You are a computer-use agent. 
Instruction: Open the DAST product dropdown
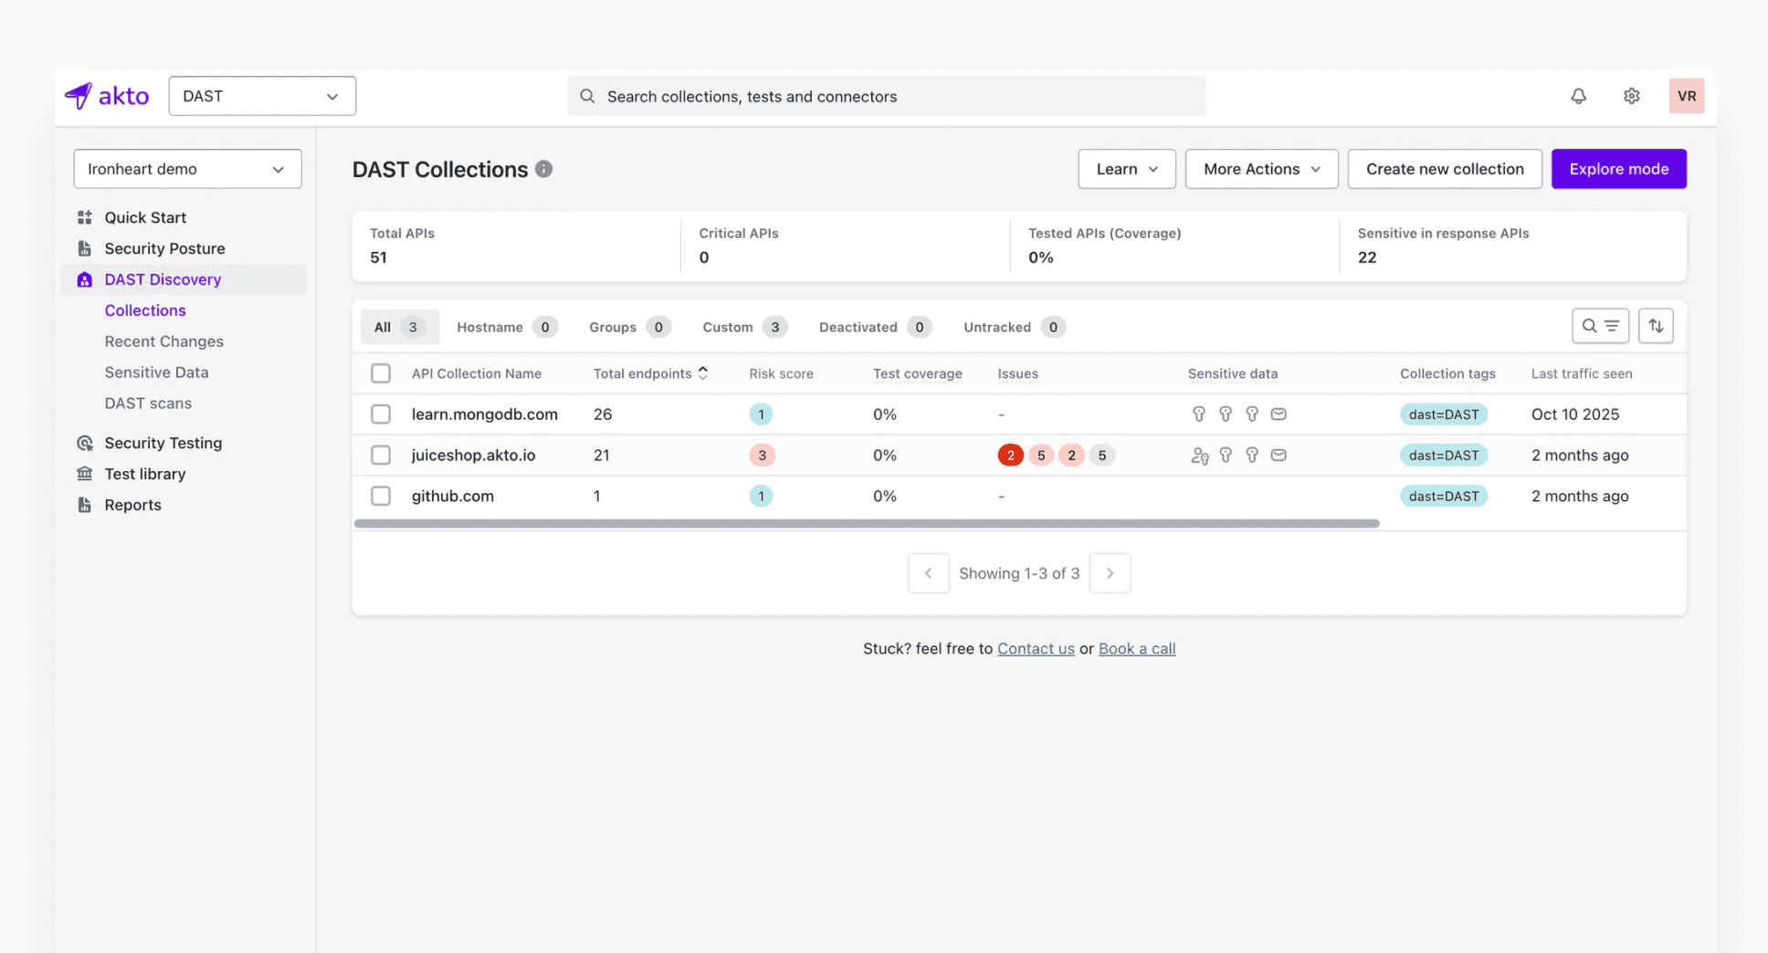(262, 96)
